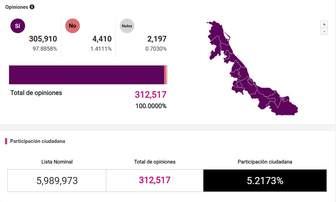Click the gray Nulos circle badge
The width and height of the screenshot is (336, 202).
[x=127, y=26]
